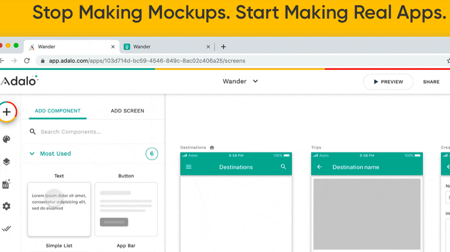Click the Destinations screen label
Viewport: 450px width, 252px height.
193,147
